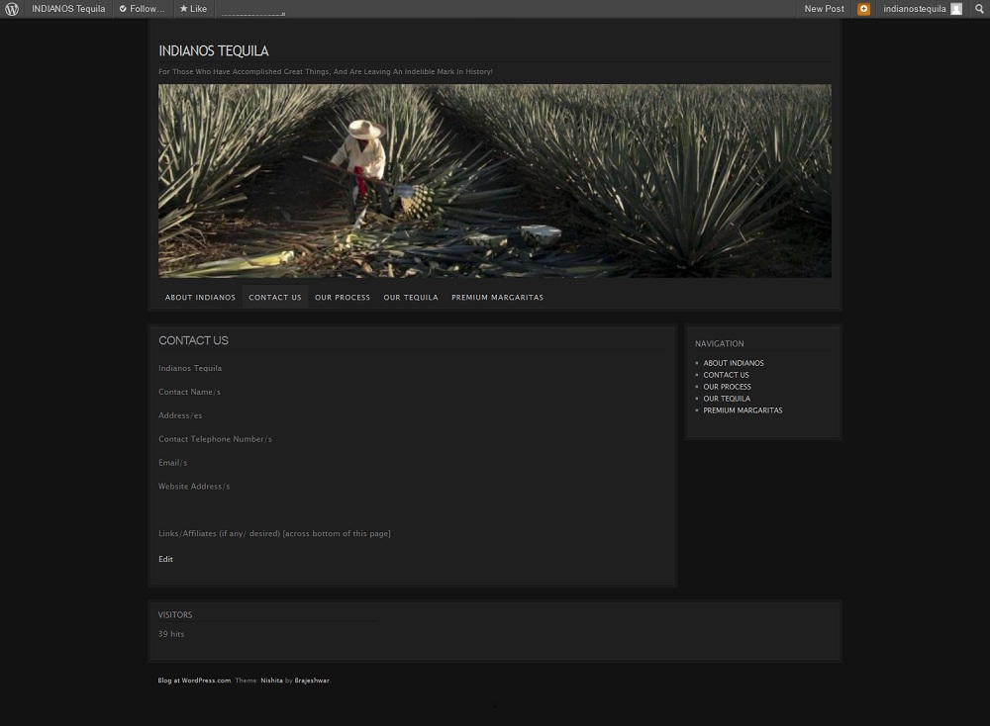The image size is (990, 726).
Task: Select OUR TEQUILA in the Navigation sidebar
Action: [727, 399]
